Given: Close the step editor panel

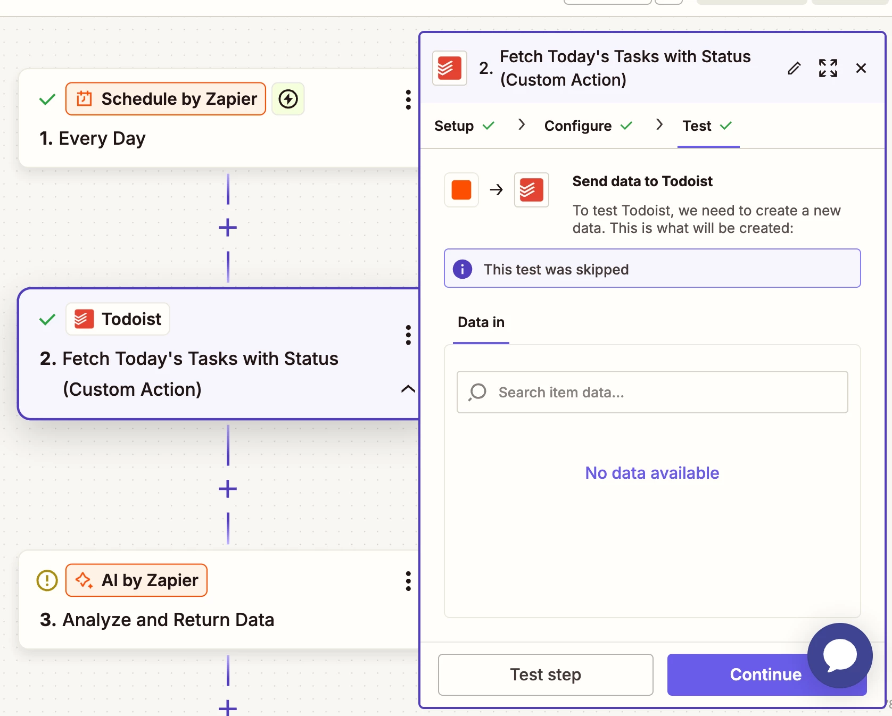Looking at the screenshot, I should coord(861,68).
